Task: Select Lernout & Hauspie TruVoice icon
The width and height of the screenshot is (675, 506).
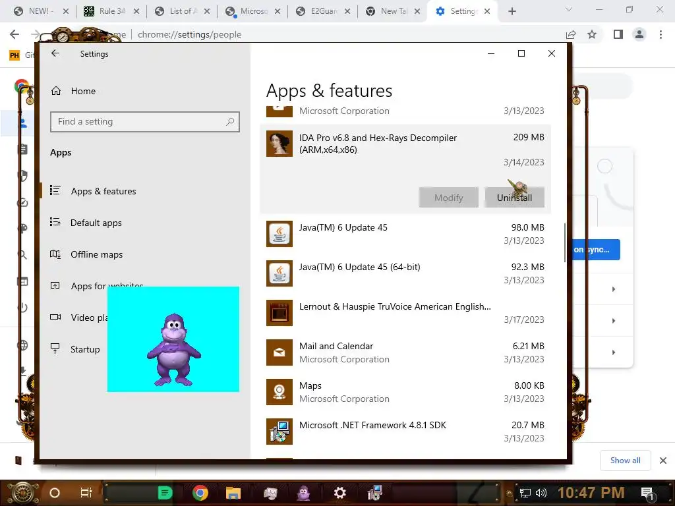Action: pyautogui.click(x=279, y=313)
